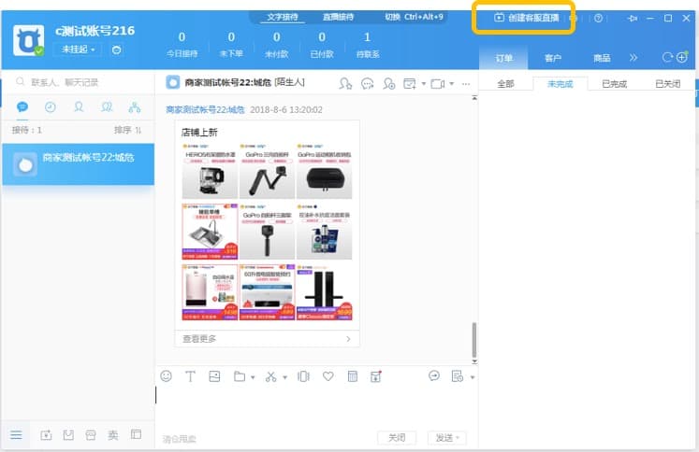Click the chat bubble icon in chat header
Viewport: 699px width, 452px height.
(368, 83)
